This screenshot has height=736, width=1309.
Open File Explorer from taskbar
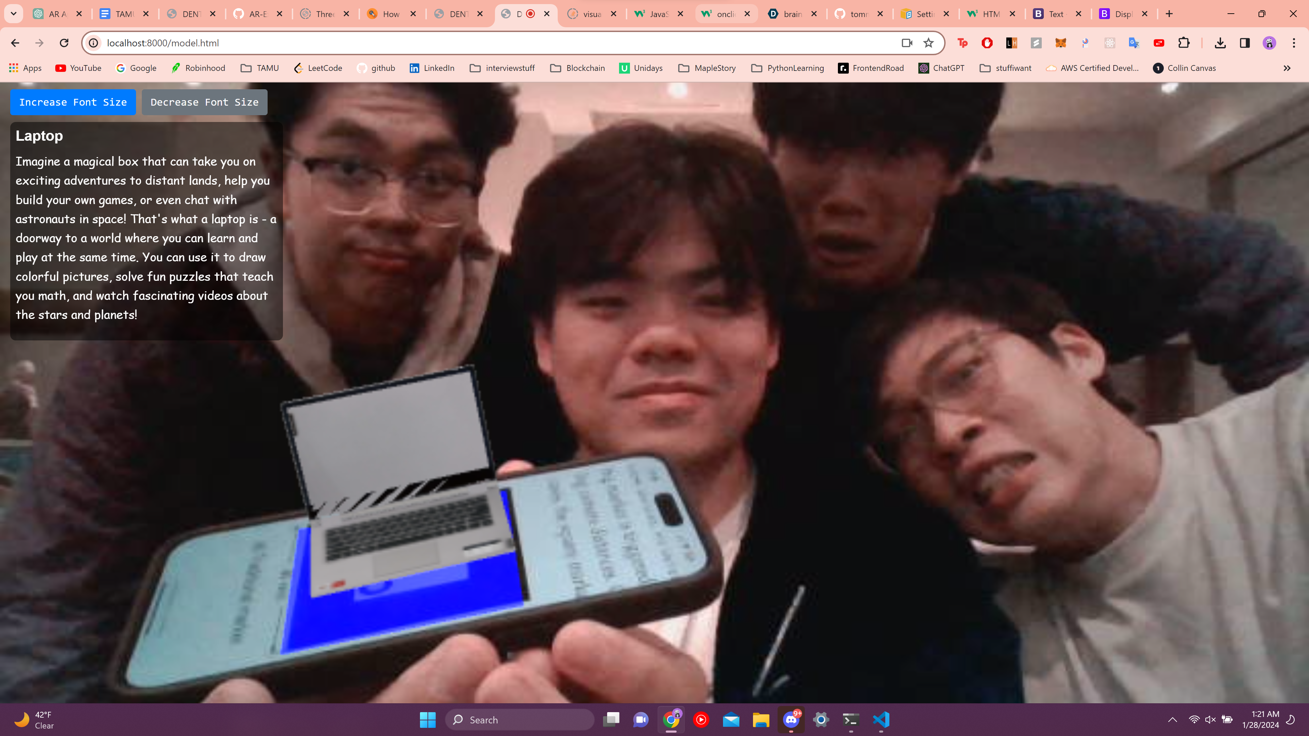[x=761, y=719]
